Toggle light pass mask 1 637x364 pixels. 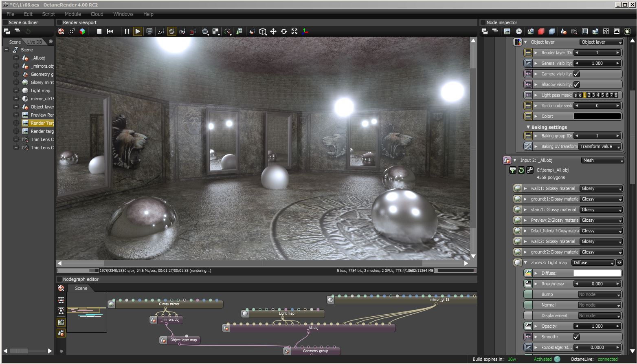coord(585,95)
